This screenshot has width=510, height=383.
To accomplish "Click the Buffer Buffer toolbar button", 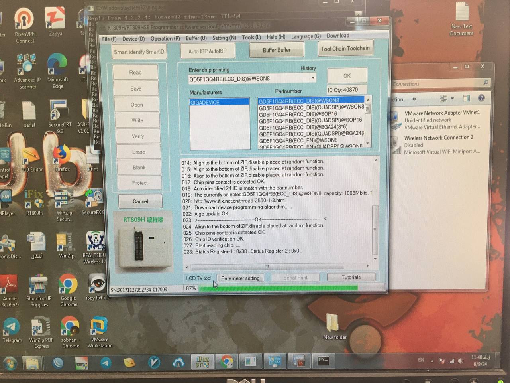I will [277, 50].
